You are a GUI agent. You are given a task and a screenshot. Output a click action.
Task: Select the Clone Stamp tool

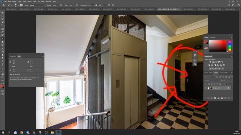(3, 42)
